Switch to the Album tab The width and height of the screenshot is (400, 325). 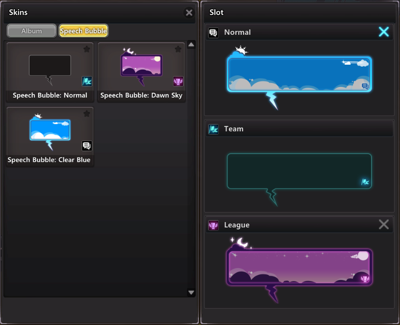click(x=31, y=31)
